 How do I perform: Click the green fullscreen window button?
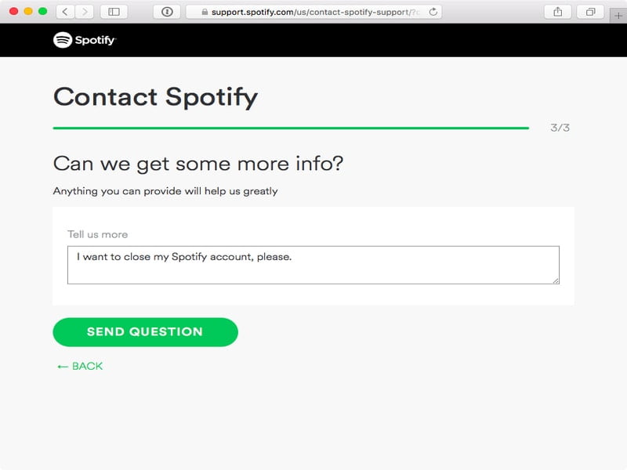(42, 12)
